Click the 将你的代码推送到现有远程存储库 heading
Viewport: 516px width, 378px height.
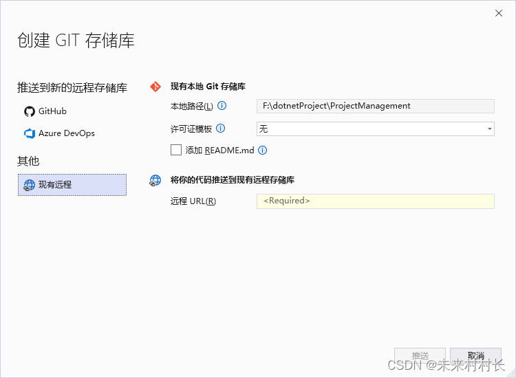(233, 180)
